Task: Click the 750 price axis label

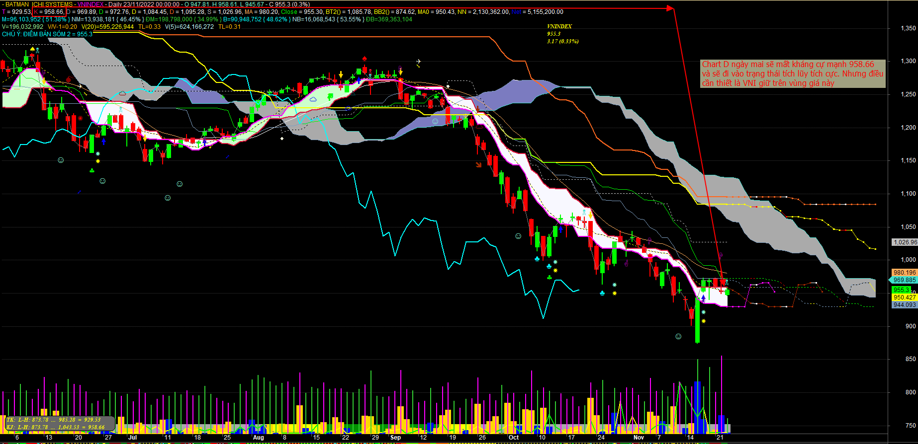Action: click(x=911, y=426)
